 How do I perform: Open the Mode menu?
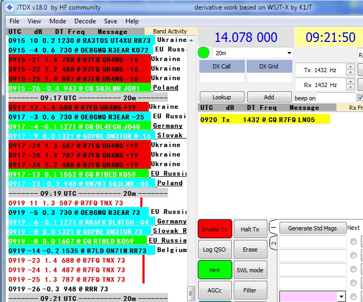click(58, 21)
